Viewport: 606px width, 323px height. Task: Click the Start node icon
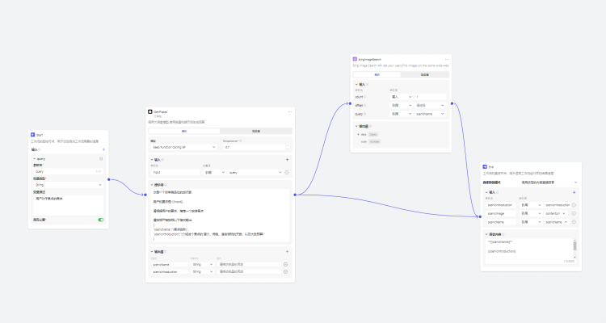click(x=32, y=135)
